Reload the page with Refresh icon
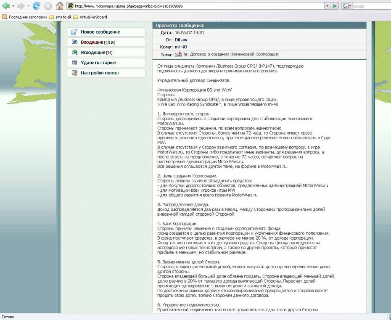Screen dimensions: 391x320 pos(37,6)
